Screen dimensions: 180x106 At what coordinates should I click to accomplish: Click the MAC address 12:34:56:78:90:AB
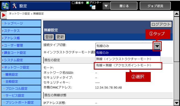tap(109, 88)
